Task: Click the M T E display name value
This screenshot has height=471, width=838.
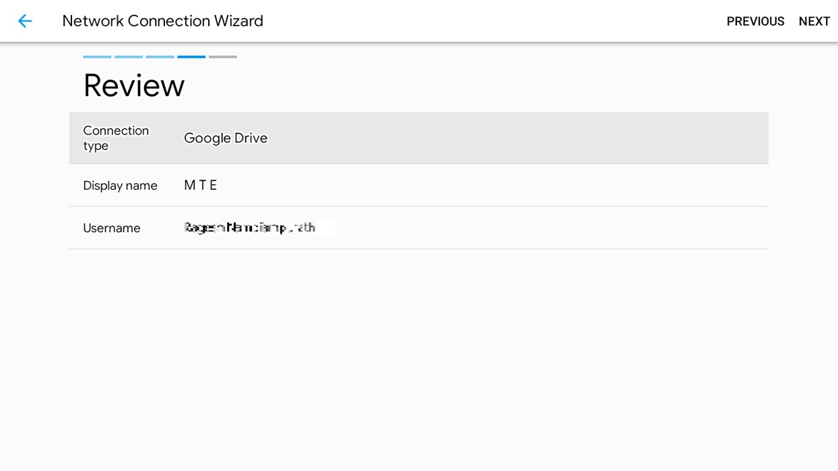Action: click(x=200, y=186)
